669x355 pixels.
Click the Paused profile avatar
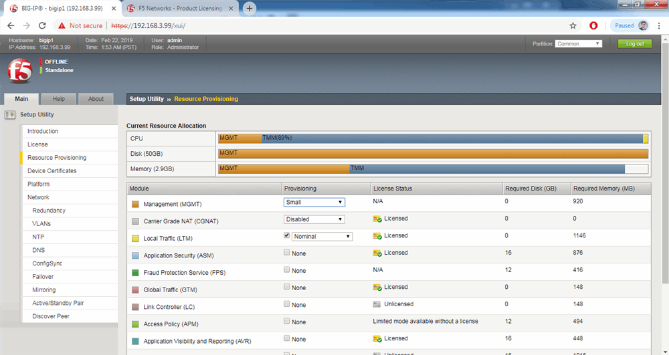(643, 25)
